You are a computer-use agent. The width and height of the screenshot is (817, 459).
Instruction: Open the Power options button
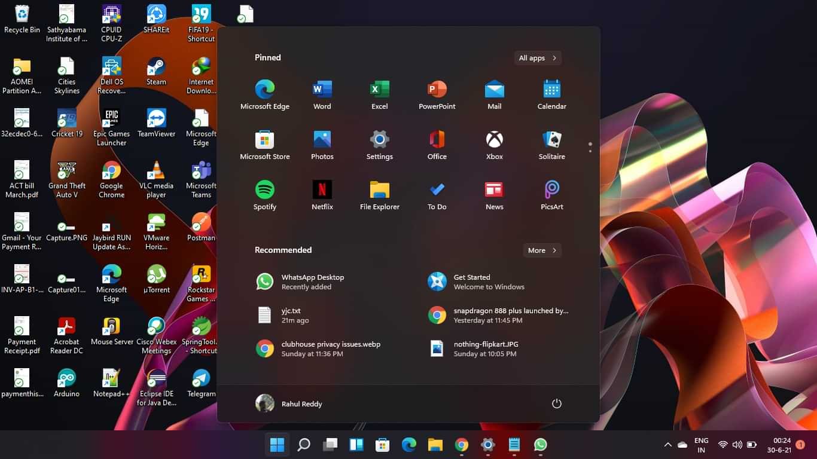point(556,403)
